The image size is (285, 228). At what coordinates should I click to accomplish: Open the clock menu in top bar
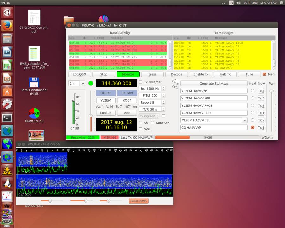[260, 3]
